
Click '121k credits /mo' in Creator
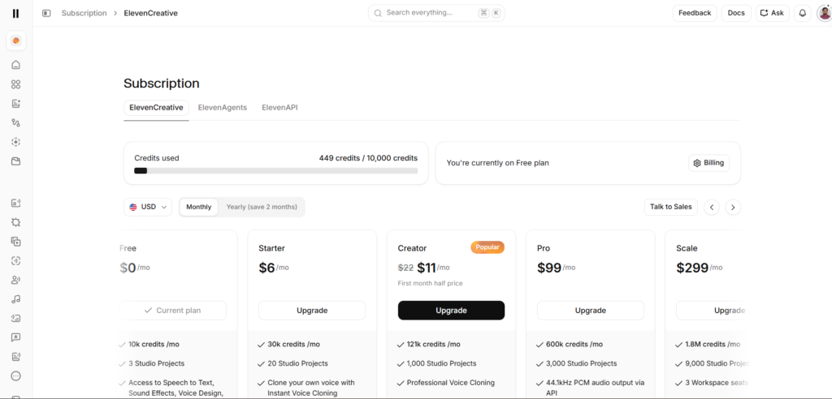(x=434, y=345)
